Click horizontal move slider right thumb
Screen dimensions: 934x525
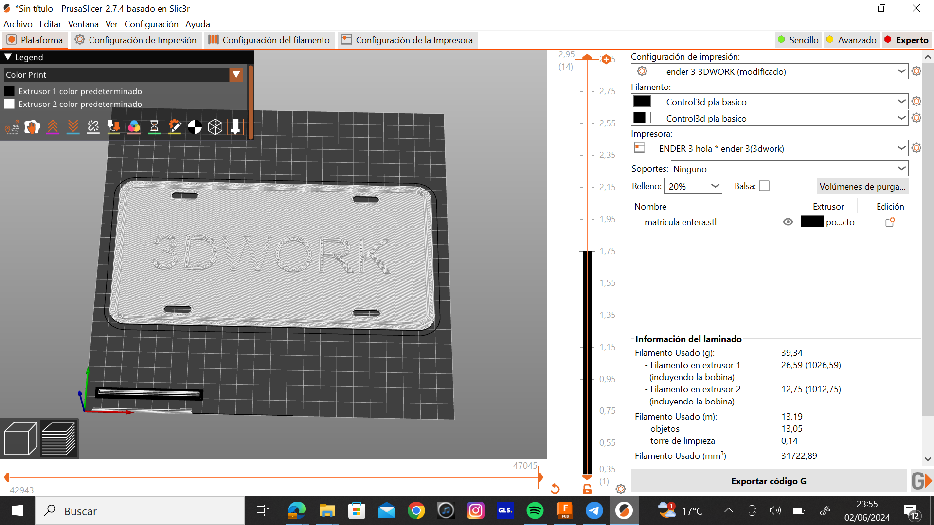click(540, 477)
